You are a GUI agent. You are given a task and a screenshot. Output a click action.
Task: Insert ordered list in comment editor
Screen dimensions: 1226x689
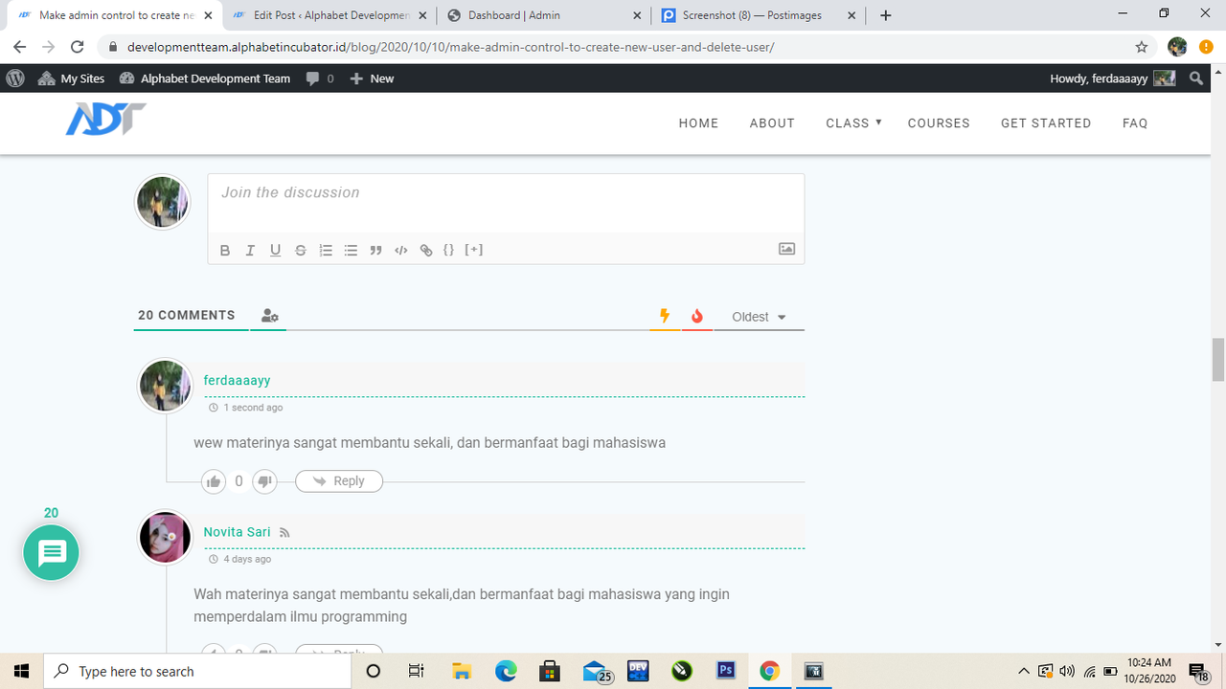click(x=326, y=250)
